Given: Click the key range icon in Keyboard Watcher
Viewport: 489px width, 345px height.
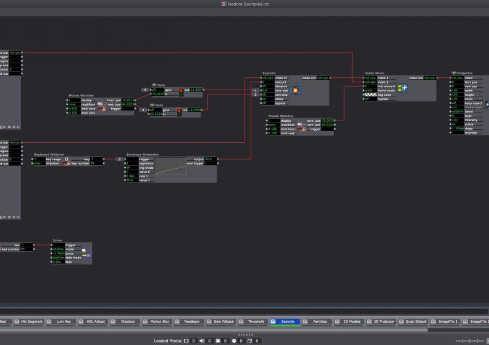Looking at the screenshot, I should [x=66, y=160].
